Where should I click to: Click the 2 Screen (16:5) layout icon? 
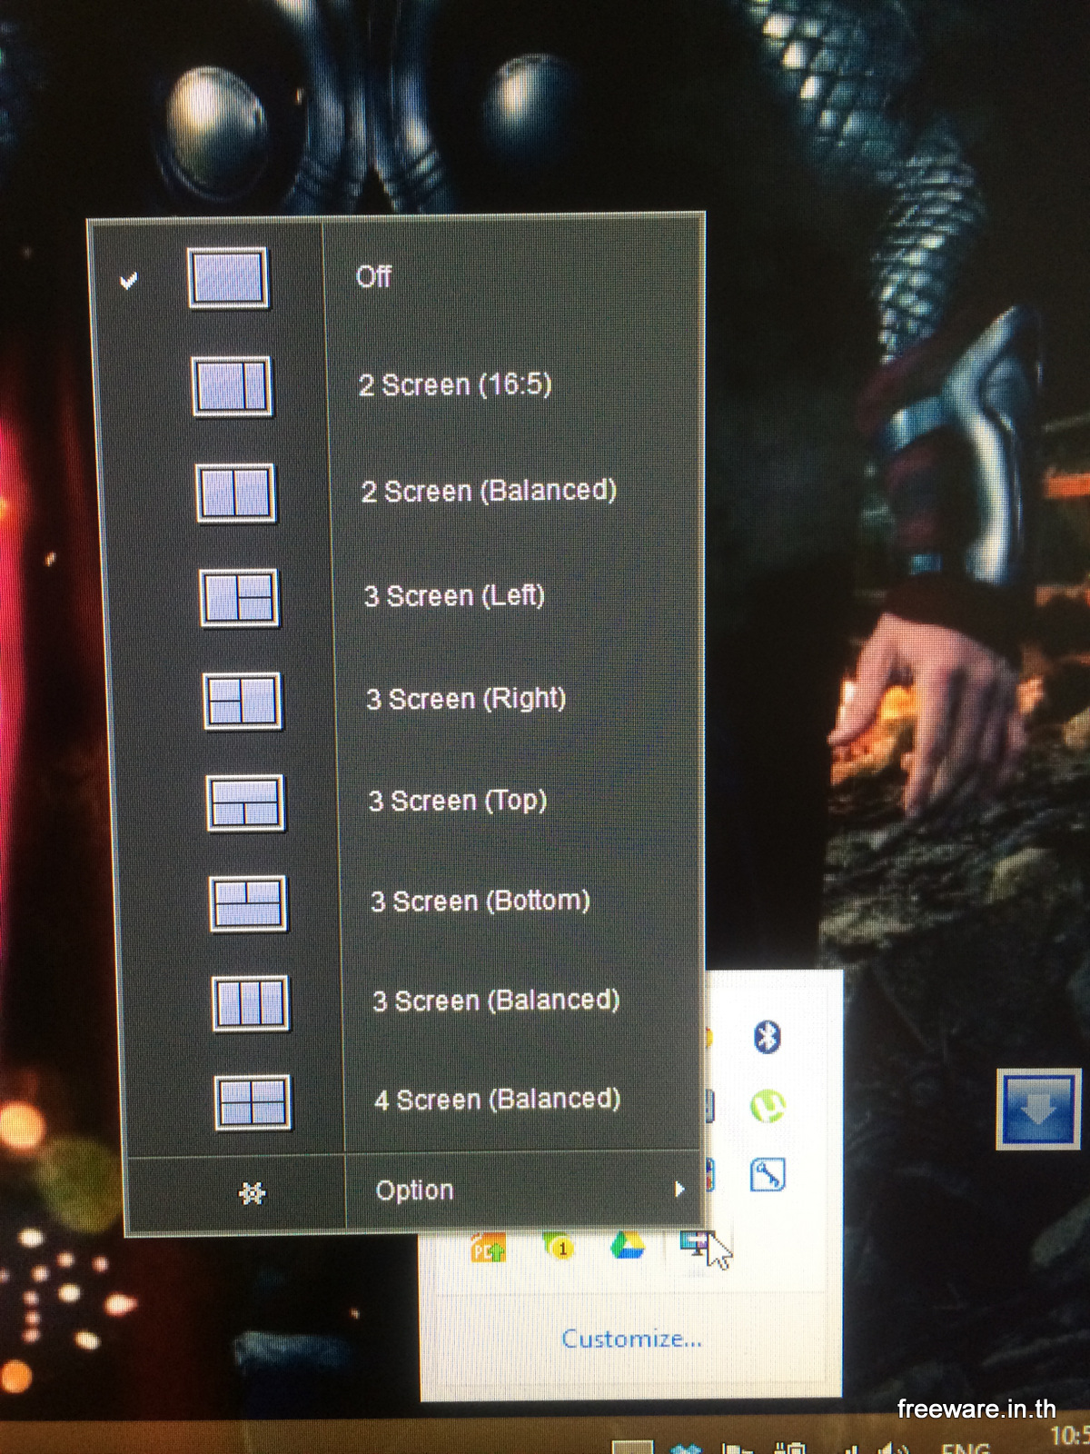232,386
